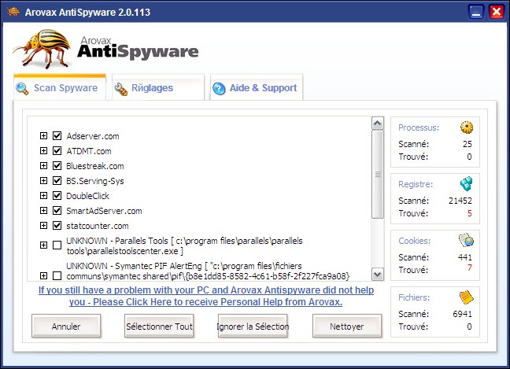Click the Processus: panel heading
The height and width of the screenshot is (369, 510).
pyautogui.click(x=419, y=127)
